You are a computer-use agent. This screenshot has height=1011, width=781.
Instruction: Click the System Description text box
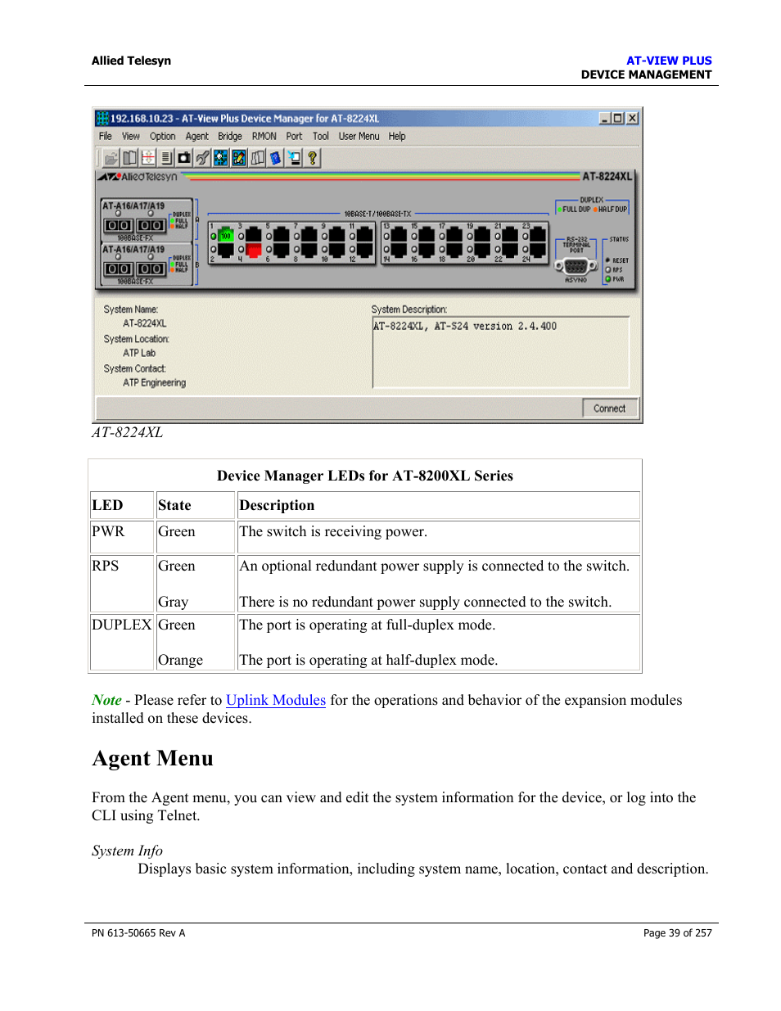501,352
